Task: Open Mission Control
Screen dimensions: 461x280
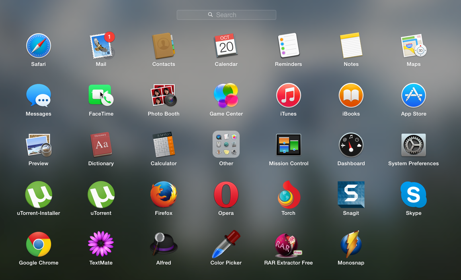Action: 289,145
